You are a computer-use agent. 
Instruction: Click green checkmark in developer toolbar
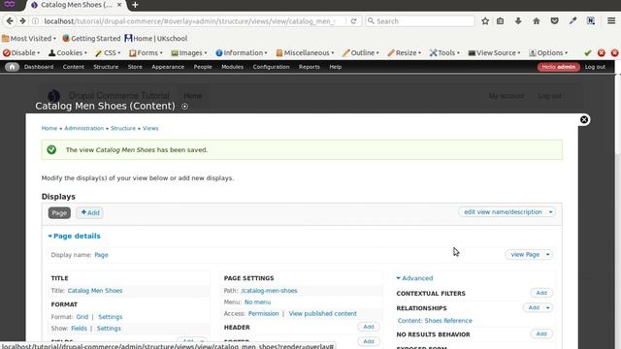[x=588, y=52]
